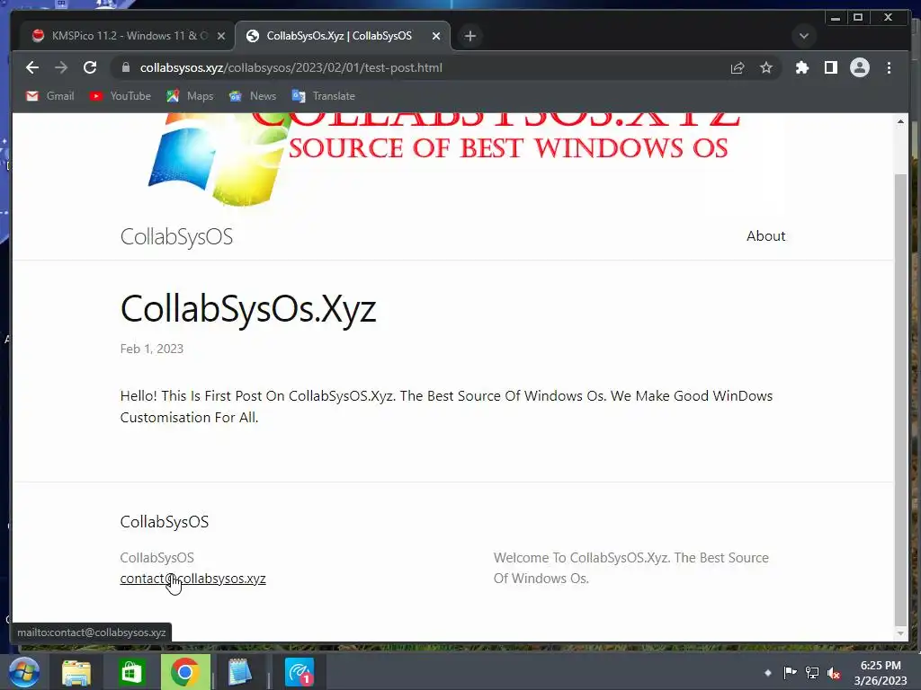The width and height of the screenshot is (921, 690).
Task: Click the 'Feb 1, 2023' post date
Action: [x=151, y=349]
